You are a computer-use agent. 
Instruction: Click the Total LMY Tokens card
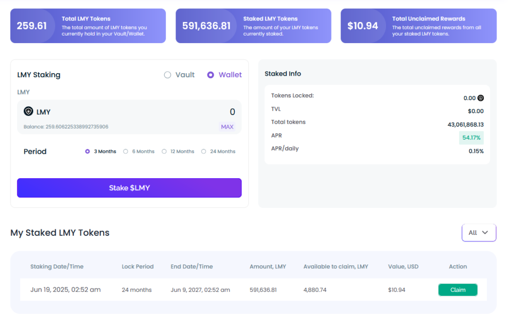88,26
